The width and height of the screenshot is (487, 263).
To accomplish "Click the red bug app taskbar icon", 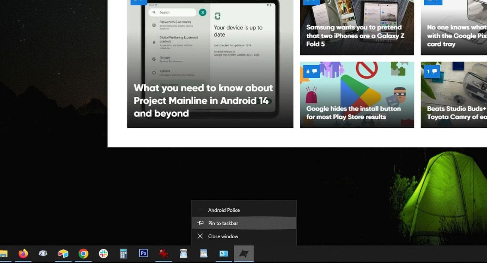I will (x=163, y=254).
